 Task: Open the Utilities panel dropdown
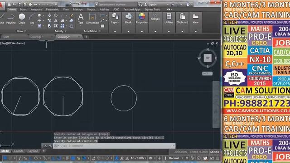[x=169, y=31]
